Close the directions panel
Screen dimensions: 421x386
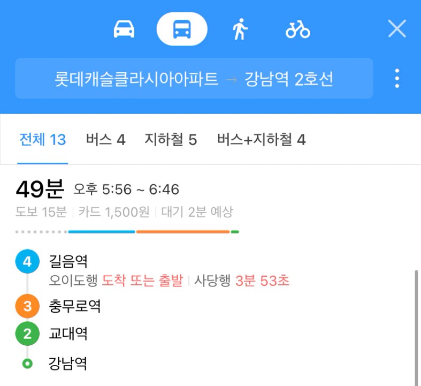click(x=397, y=28)
